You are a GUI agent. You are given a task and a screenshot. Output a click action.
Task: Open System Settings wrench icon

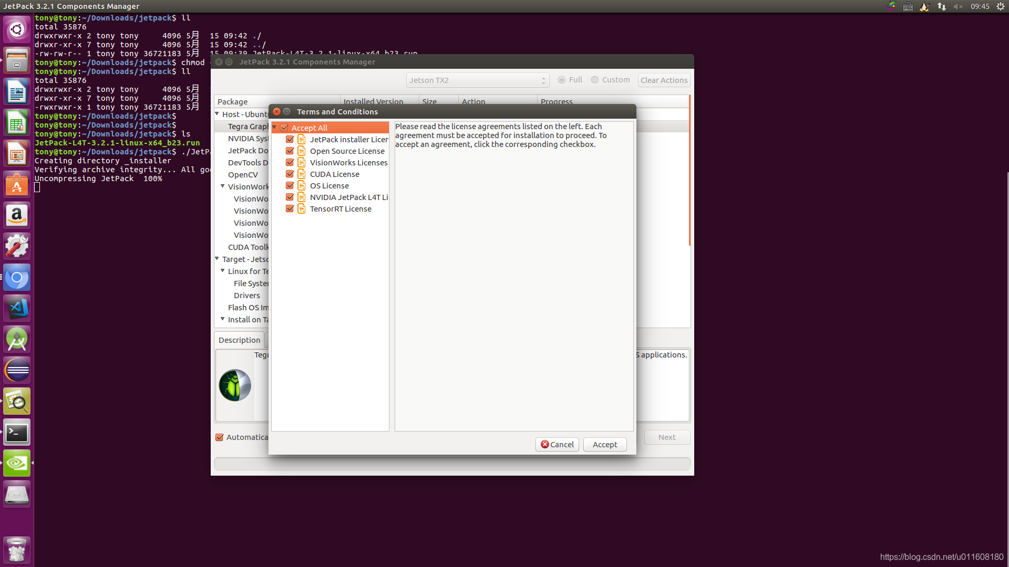(17, 247)
